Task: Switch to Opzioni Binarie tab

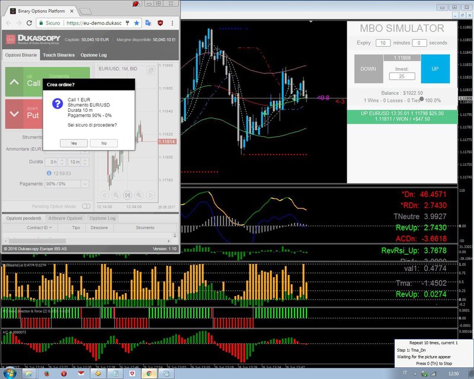Action: (x=21, y=55)
